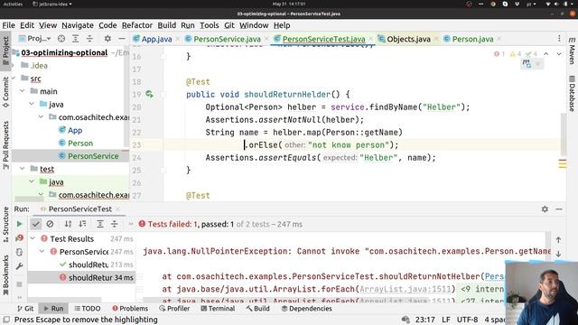Collapse the main java folder
Image resolution: width=578 pixels, height=325 pixels.
(32, 105)
